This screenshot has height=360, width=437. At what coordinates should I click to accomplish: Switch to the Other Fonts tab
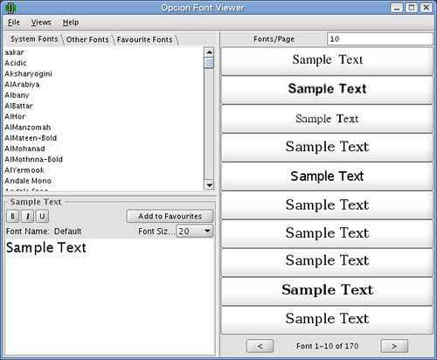point(87,39)
